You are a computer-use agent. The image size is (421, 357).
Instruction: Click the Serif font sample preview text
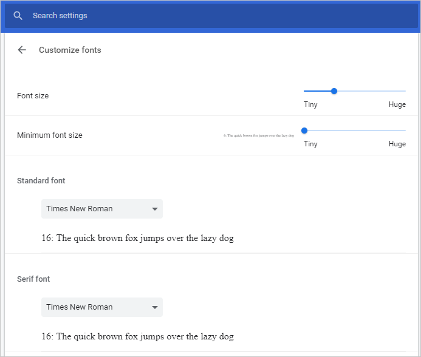(x=137, y=337)
